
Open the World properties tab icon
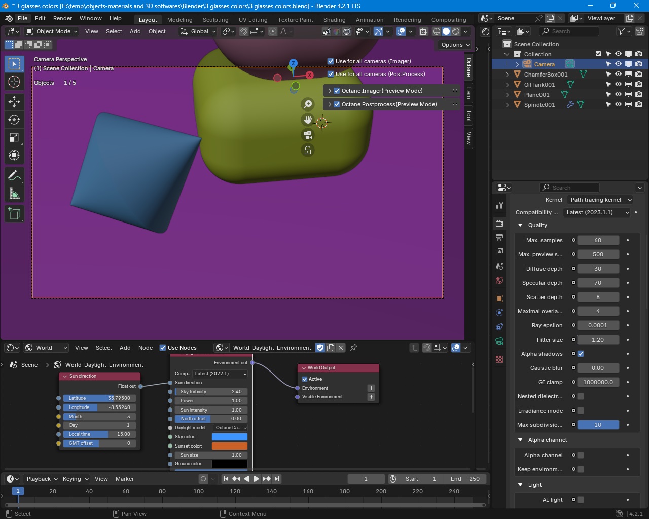tap(499, 280)
